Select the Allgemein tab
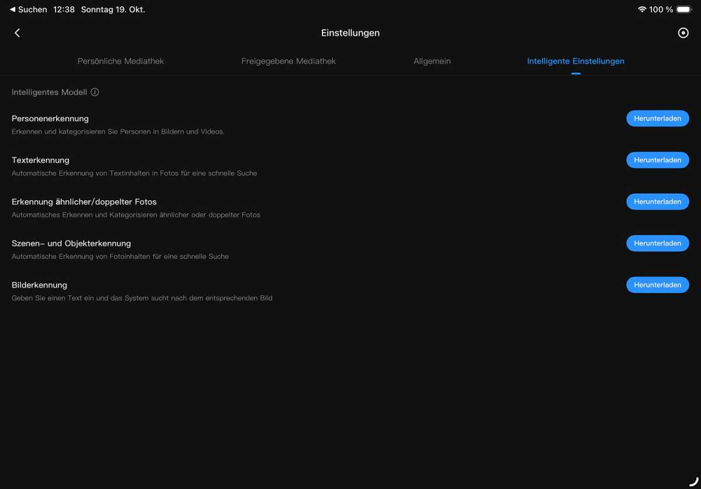The image size is (701, 489). 432,61
